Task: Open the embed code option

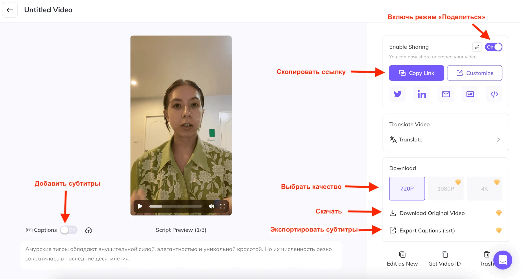Action: click(x=494, y=94)
